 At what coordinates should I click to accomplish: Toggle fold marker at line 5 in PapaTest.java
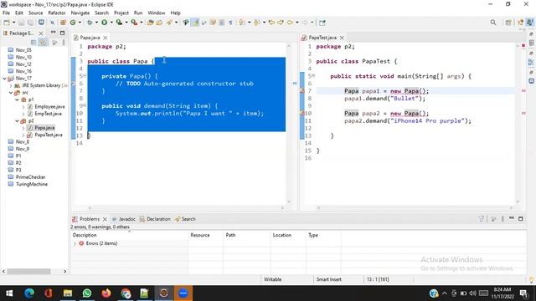pos(313,76)
